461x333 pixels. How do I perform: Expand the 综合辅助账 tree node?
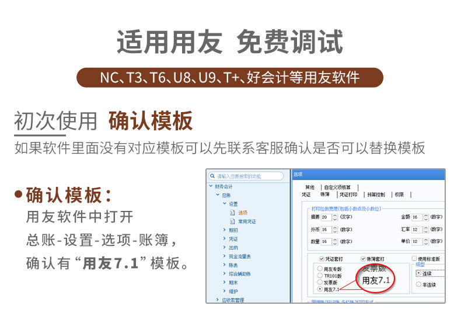pyautogui.click(x=225, y=273)
